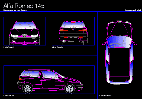Image resolution: width=142 pixels, height=99 pixels.
Task: Click the windshield in the top view
Action: [119, 42]
